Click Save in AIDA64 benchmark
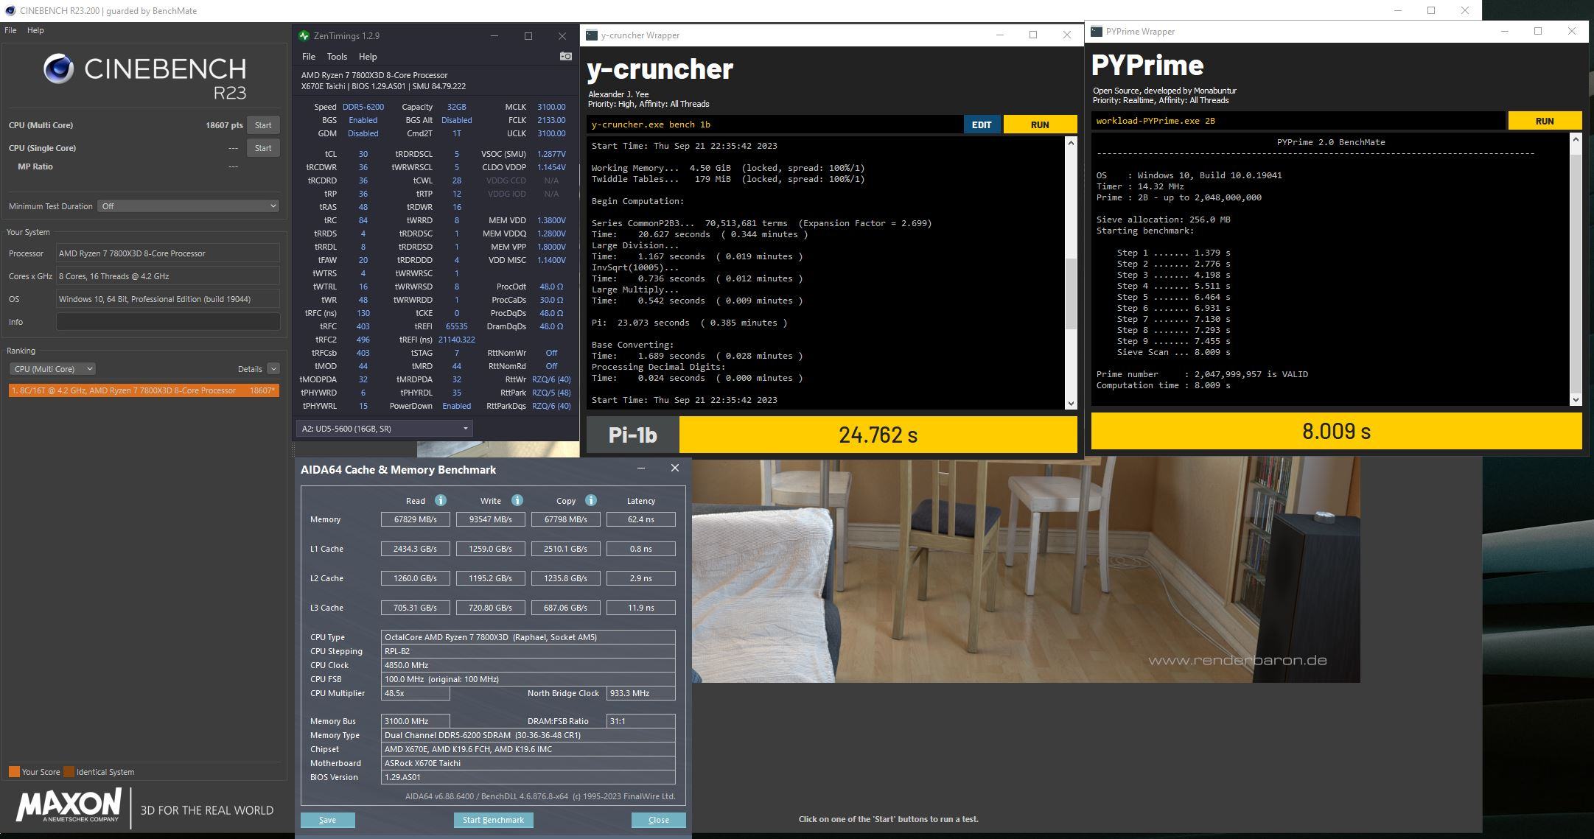This screenshot has width=1594, height=839. click(x=327, y=820)
